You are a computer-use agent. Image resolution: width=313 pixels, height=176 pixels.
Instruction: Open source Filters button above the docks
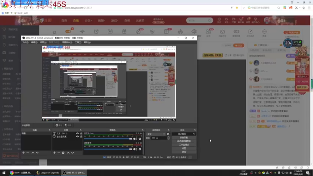(68, 125)
